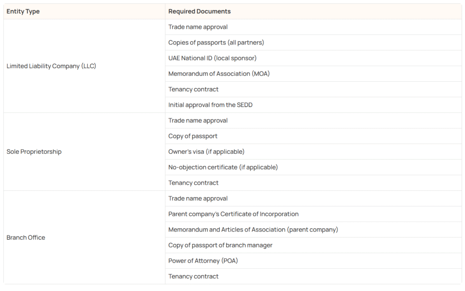The height and width of the screenshot is (291, 465).
Task: Click the Copy of passport row
Action: pyautogui.click(x=313, y=136)
